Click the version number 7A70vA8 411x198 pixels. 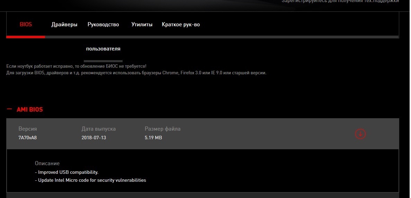pyautogui.click(x=27, y=138)
